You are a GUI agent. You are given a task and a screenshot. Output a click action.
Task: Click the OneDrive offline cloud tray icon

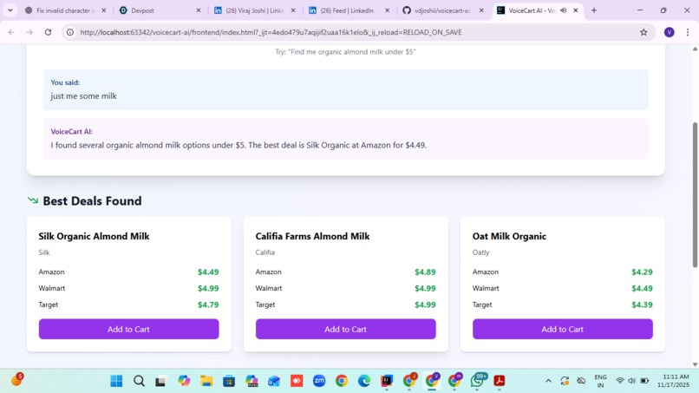click(581, 381)
